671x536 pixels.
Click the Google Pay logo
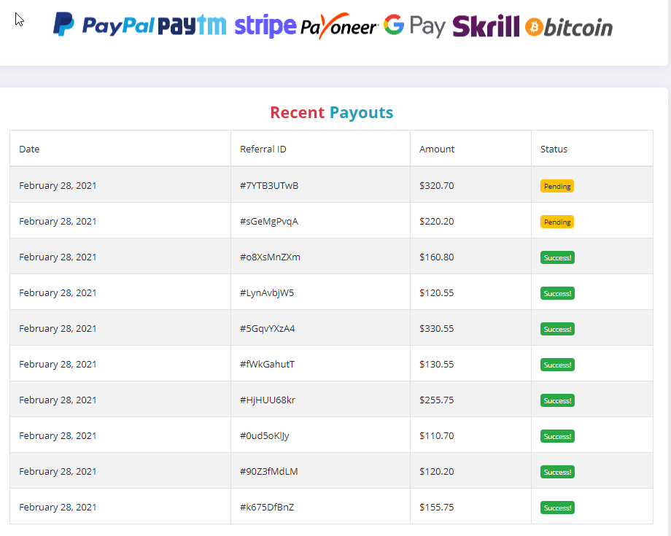coord(414,26)
